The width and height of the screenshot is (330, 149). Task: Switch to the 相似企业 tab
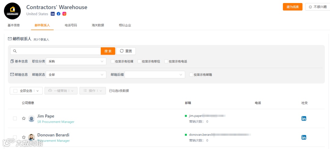(125, 25)
